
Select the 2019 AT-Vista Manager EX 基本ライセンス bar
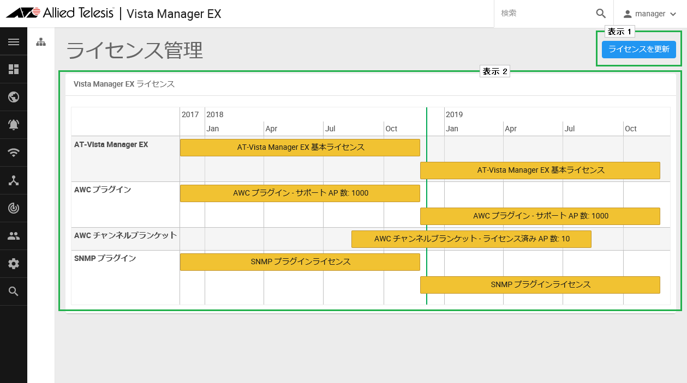[x=540, y=171]
